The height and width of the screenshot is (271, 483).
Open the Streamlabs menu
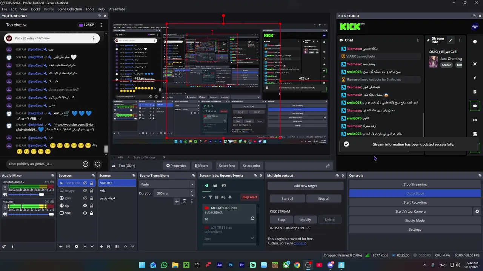117,9
